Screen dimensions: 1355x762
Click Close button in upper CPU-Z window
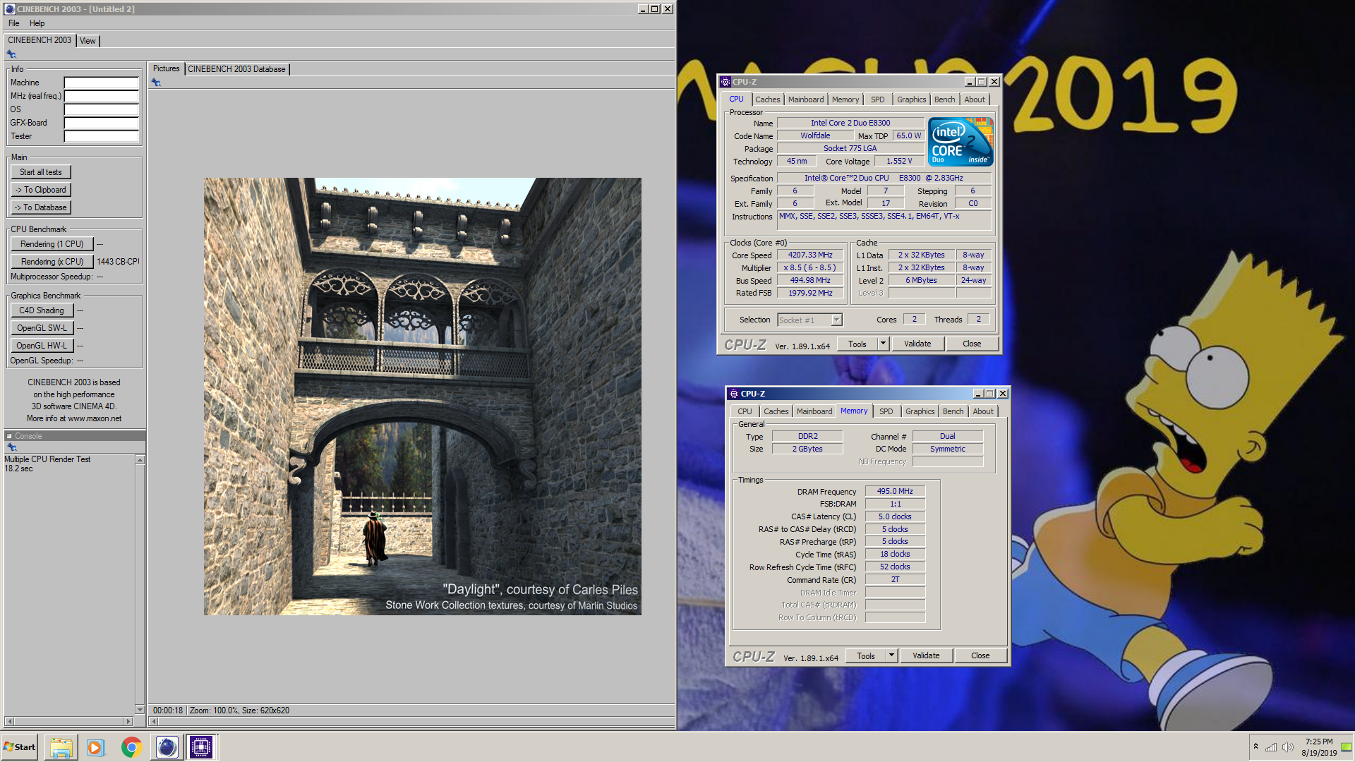click(x=972, y=344)
